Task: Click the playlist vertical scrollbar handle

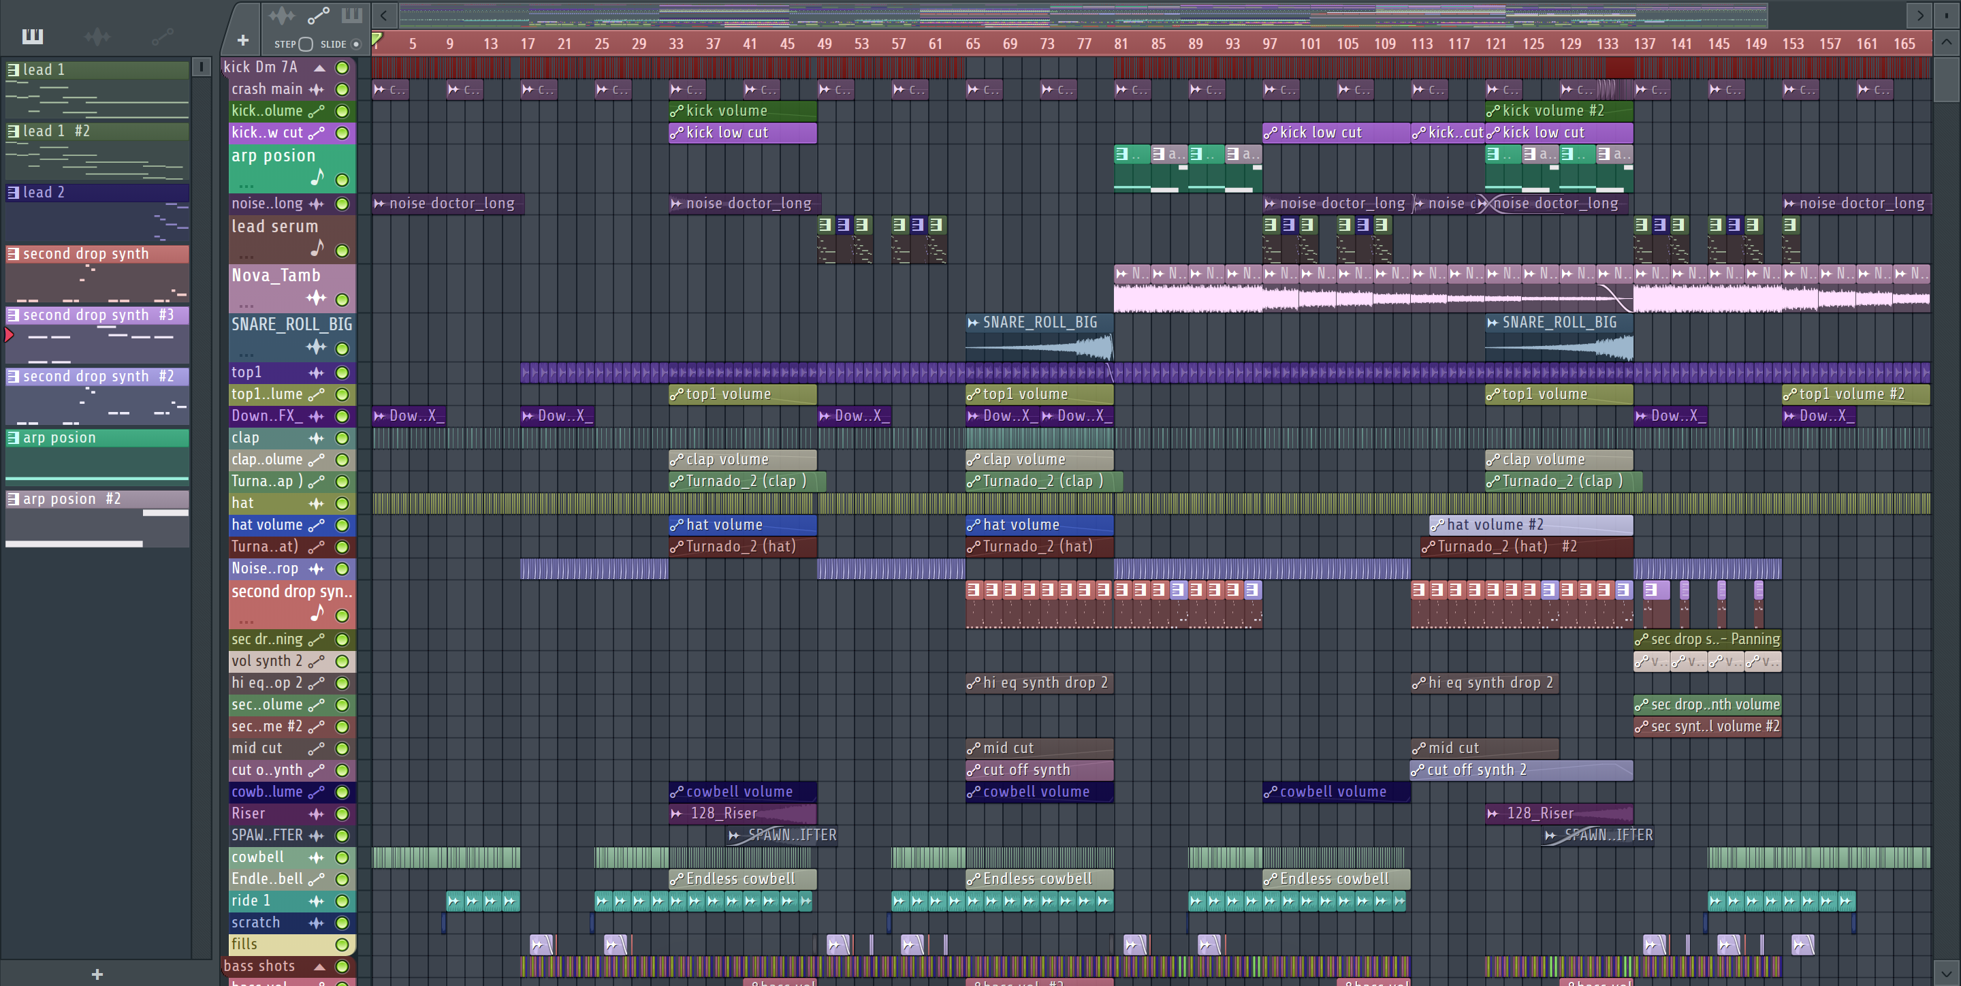Action: click(1947, 78)
